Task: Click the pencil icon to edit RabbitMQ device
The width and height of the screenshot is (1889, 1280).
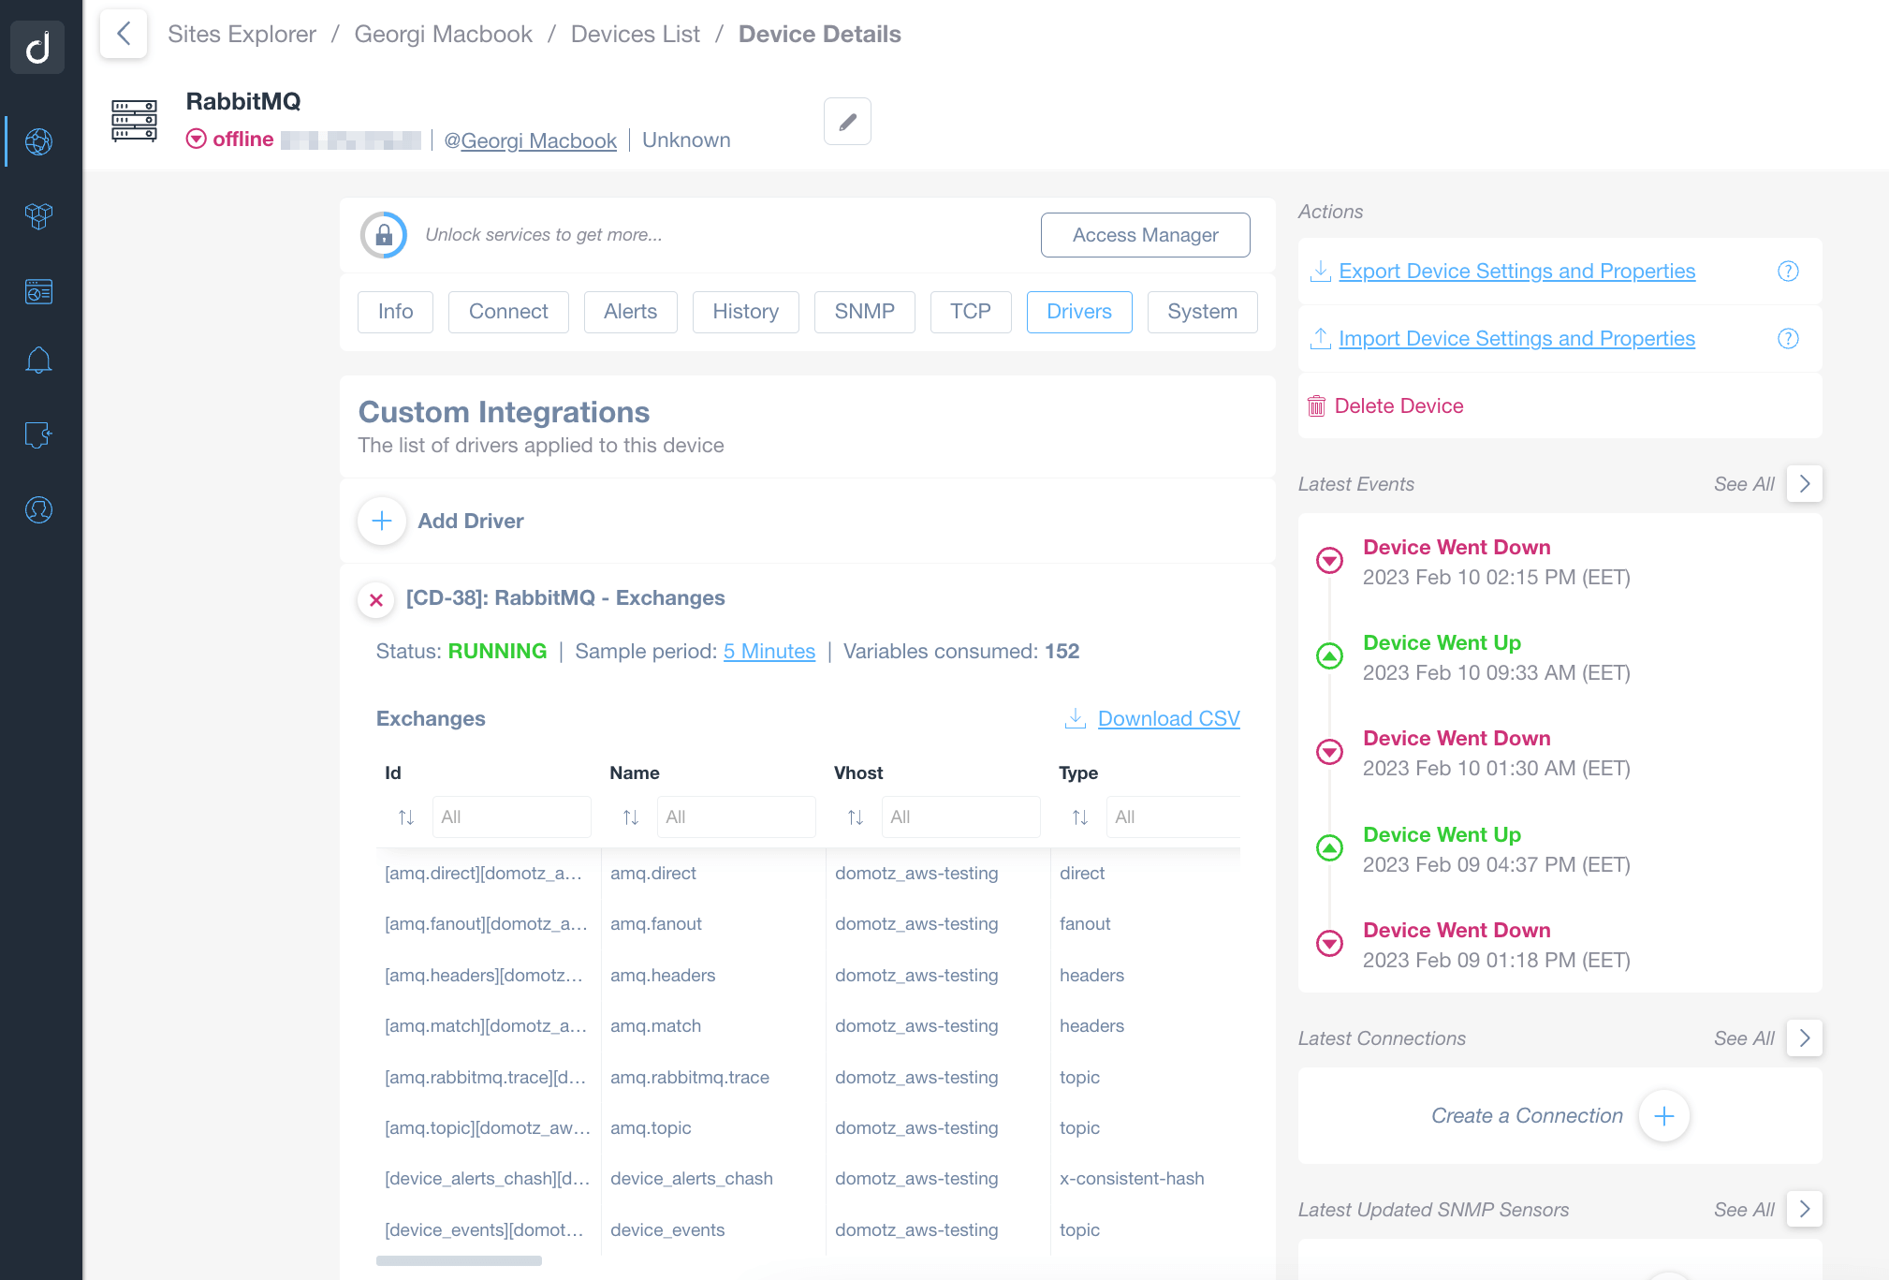Action: (x=846, y=121)
